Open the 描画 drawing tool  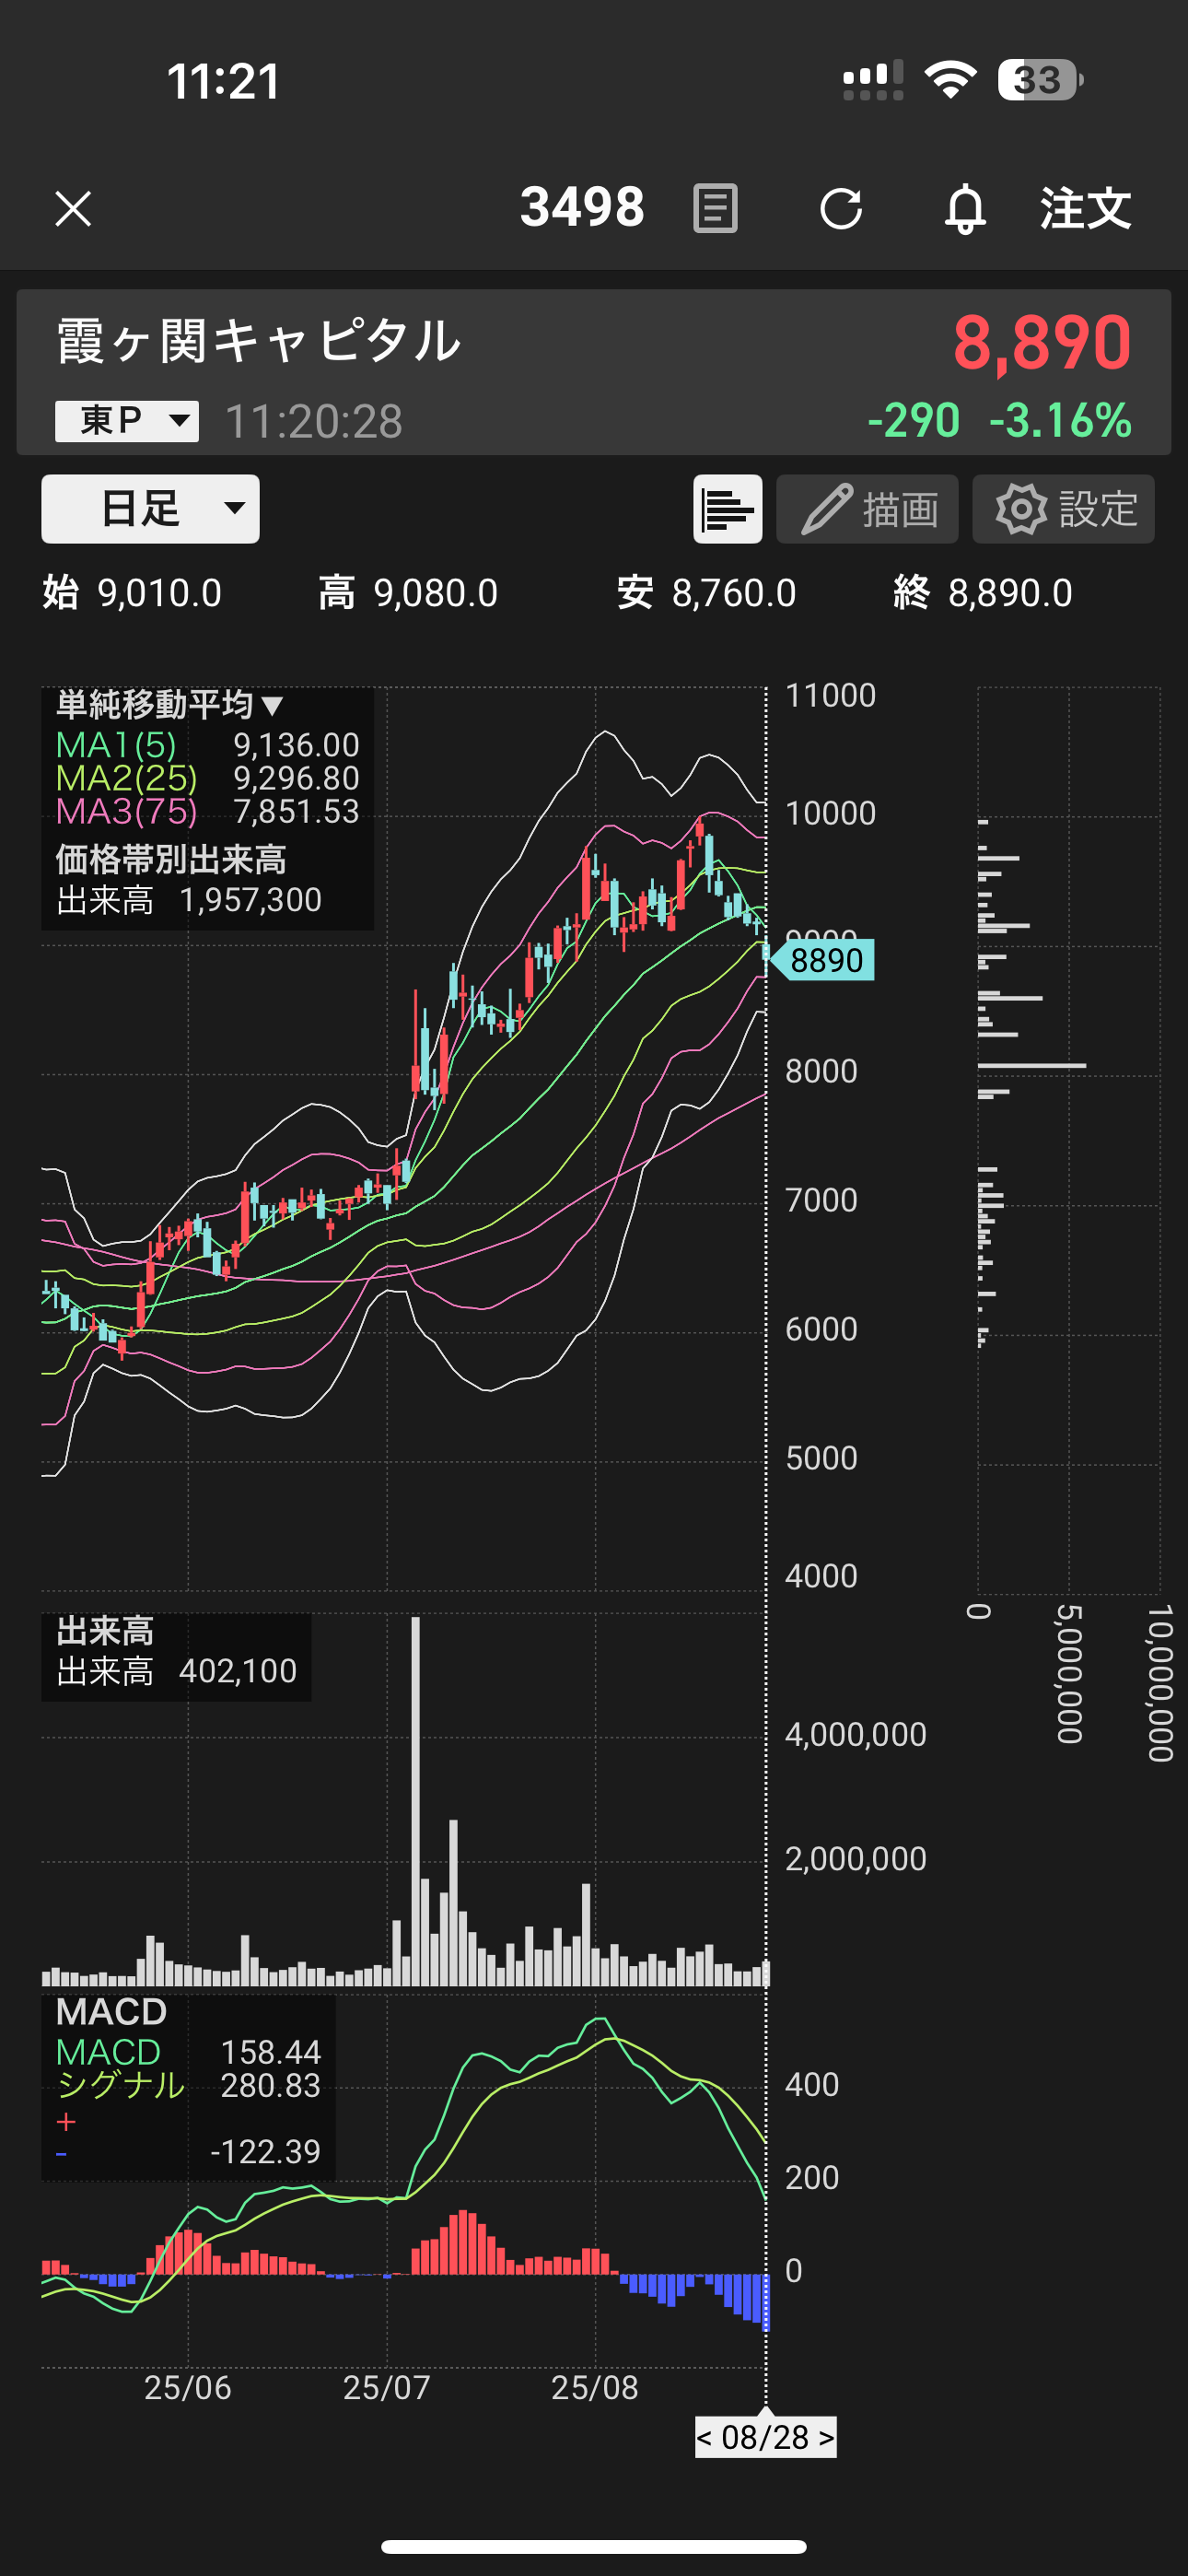[x=867, y=509]
